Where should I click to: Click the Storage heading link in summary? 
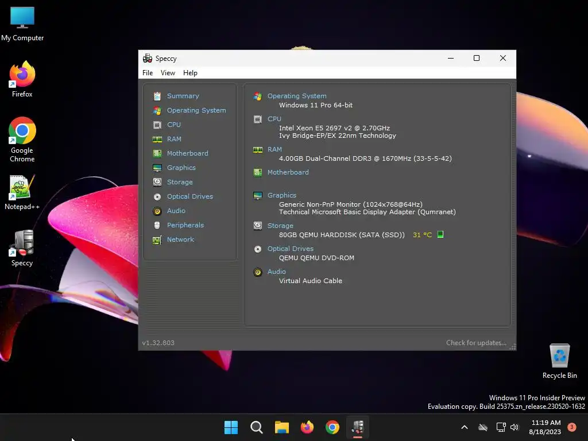tap(280, 226)
